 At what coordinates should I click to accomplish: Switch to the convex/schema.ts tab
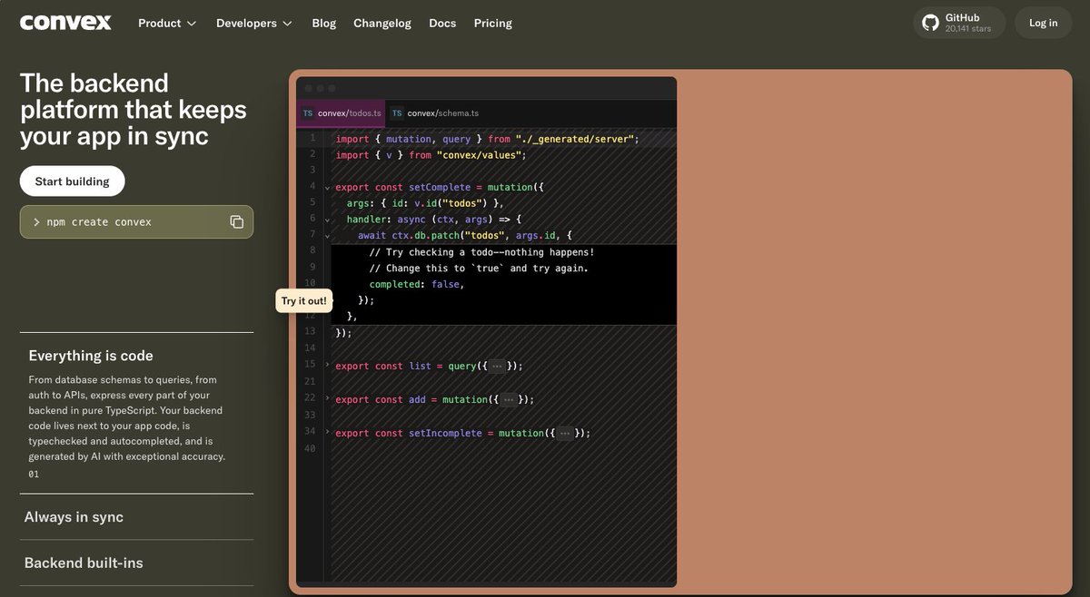click(435, 113)
